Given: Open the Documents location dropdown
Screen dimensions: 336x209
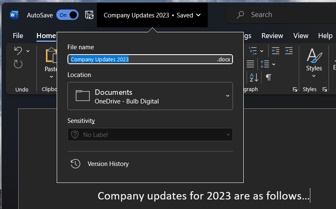Looking at the screenshot, I should click(x=150, y=96).
